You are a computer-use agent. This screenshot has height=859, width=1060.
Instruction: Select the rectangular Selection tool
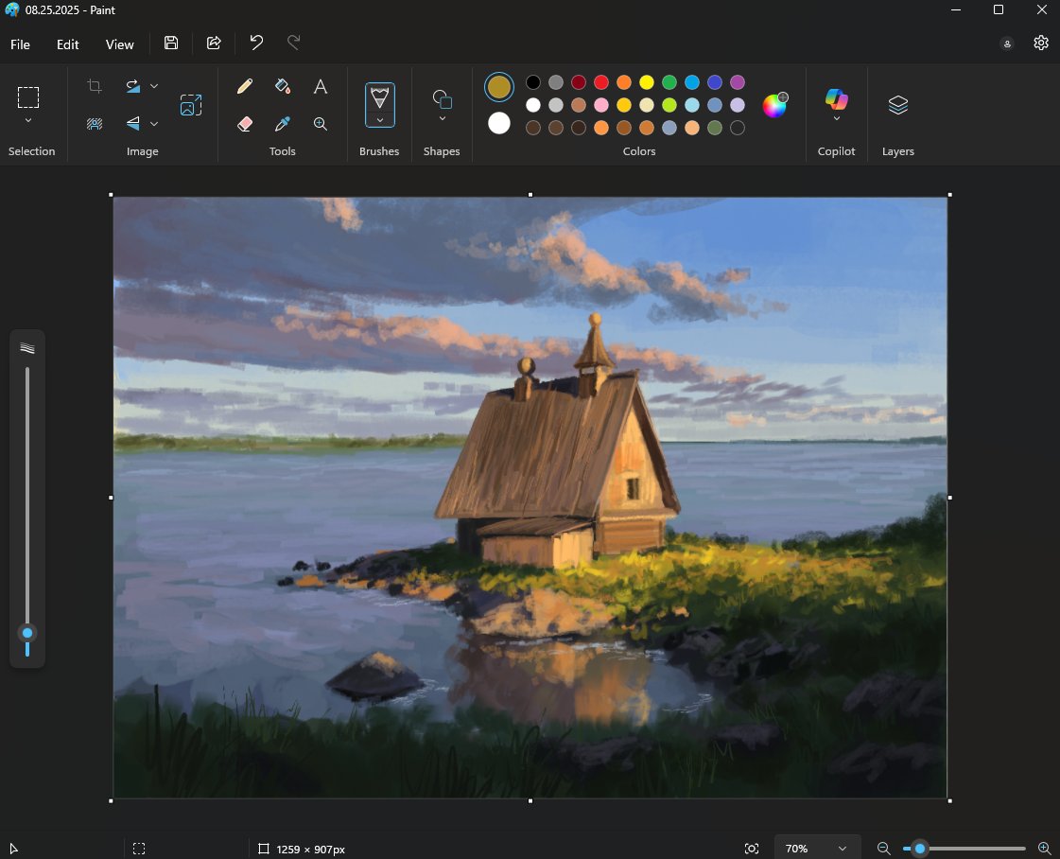pos(28,97)
